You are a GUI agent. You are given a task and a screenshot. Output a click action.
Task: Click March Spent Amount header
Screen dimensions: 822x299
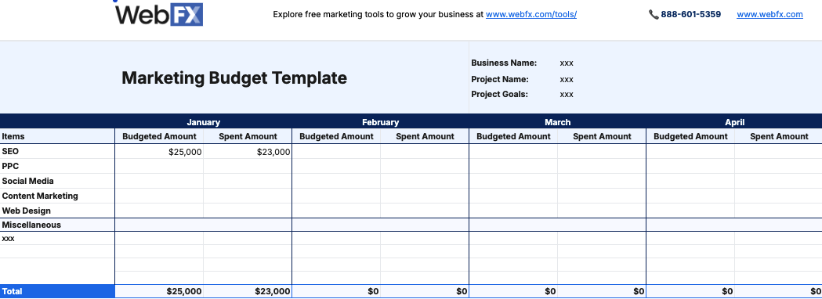[x=602, y=136]
